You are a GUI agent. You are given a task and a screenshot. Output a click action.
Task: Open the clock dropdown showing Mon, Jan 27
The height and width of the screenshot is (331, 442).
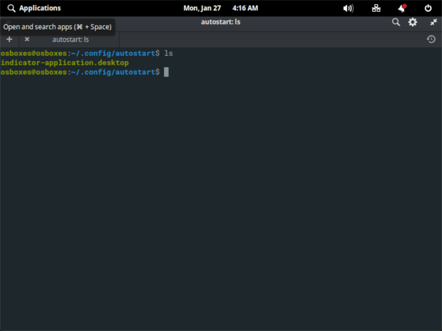click(x=202, y=8)
